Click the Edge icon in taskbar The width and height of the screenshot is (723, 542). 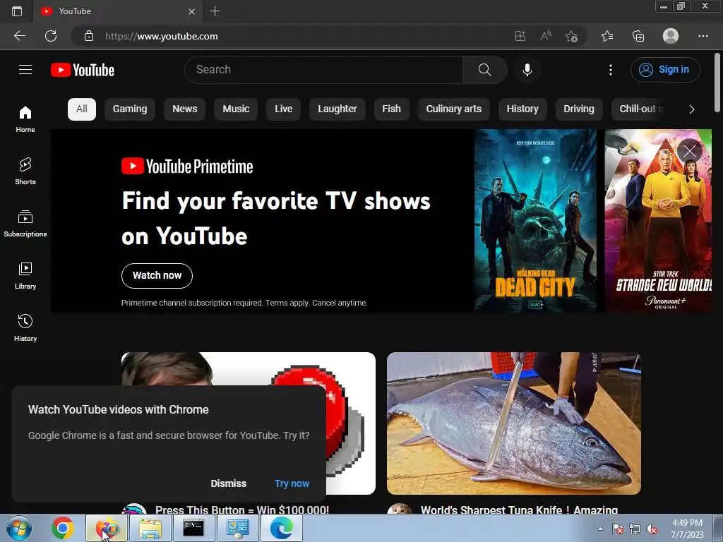(x=282, y=528)
